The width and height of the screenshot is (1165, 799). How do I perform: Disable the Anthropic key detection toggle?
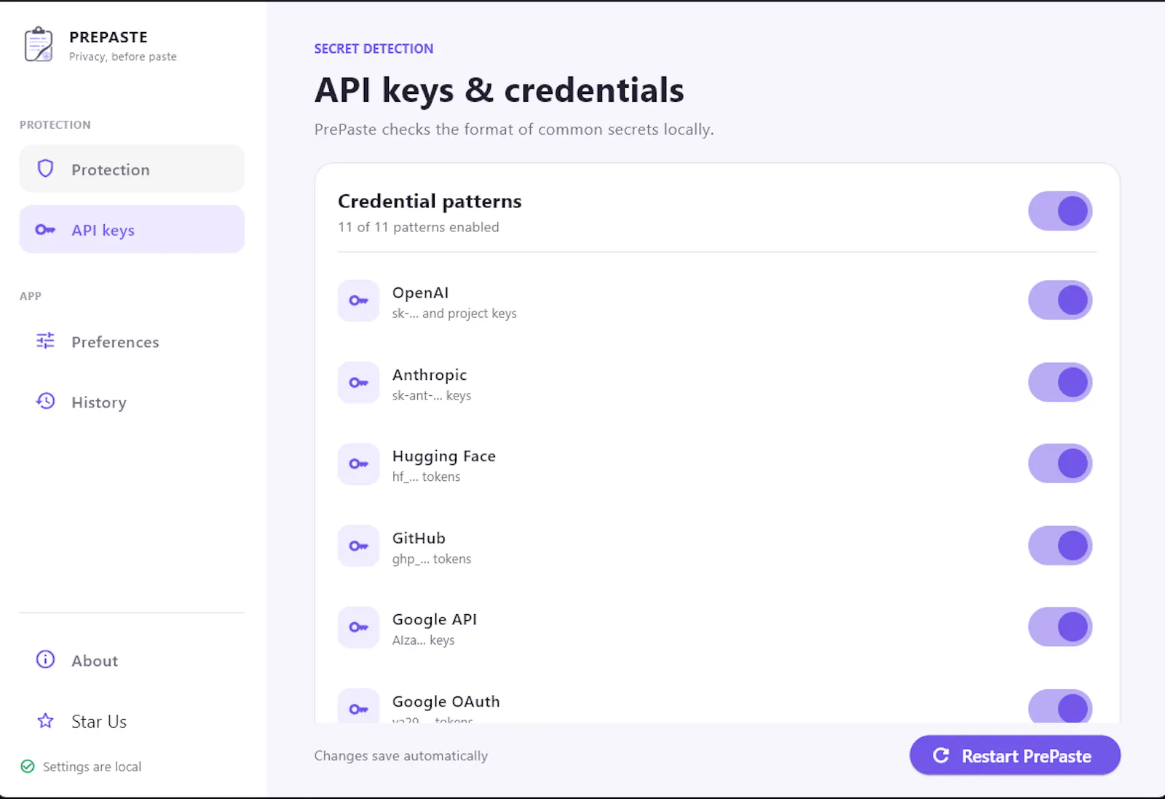1060,382
